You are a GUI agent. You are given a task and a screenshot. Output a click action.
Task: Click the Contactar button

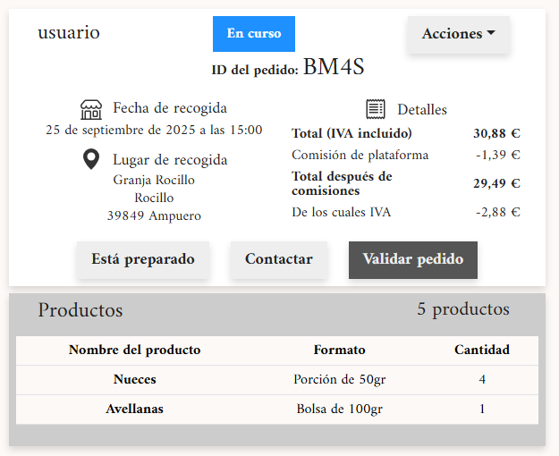pyautogui.click(x=279, y=259)
